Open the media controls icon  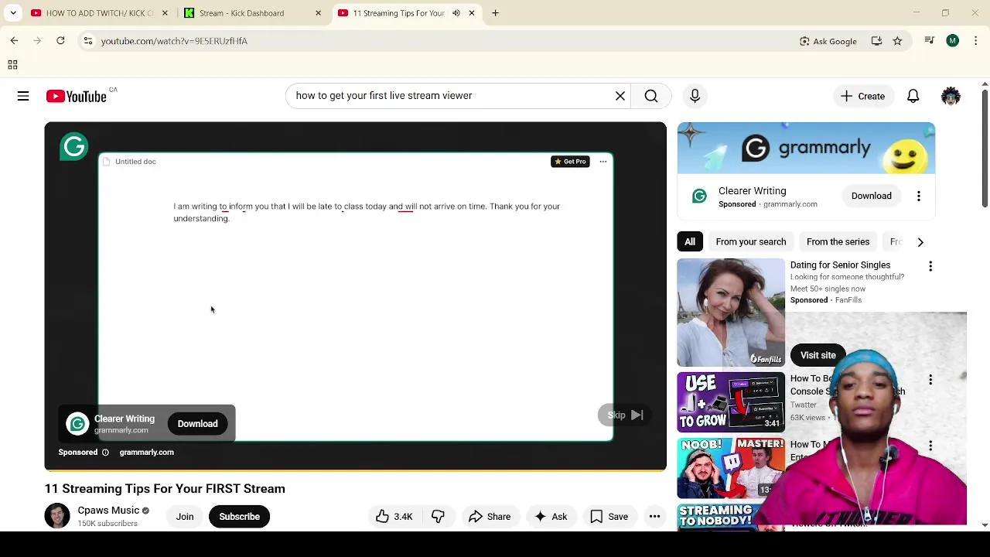tap(930, 41)
